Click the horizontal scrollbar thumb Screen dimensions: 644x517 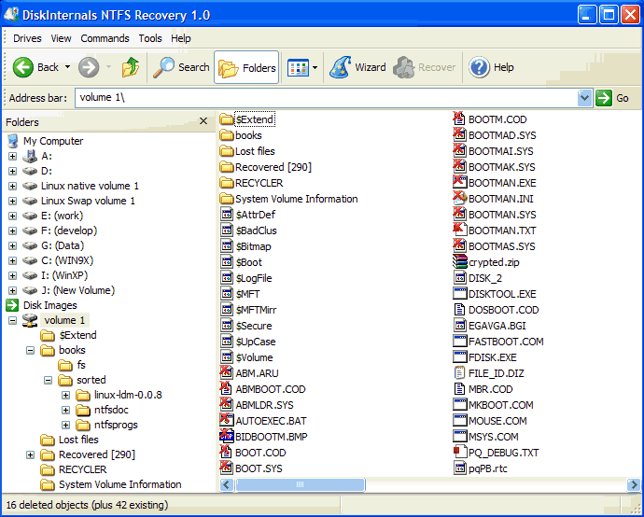tap(300, 484)
